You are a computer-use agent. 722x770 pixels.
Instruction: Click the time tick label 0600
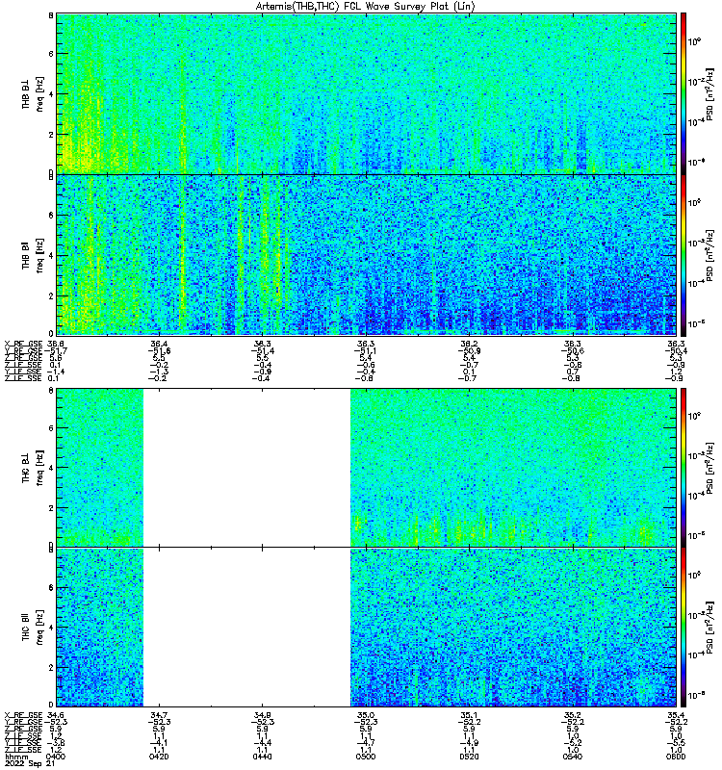tap(676, 757)
